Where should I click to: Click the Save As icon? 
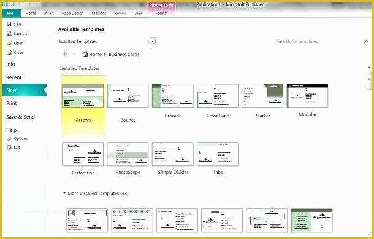point(9,33)
